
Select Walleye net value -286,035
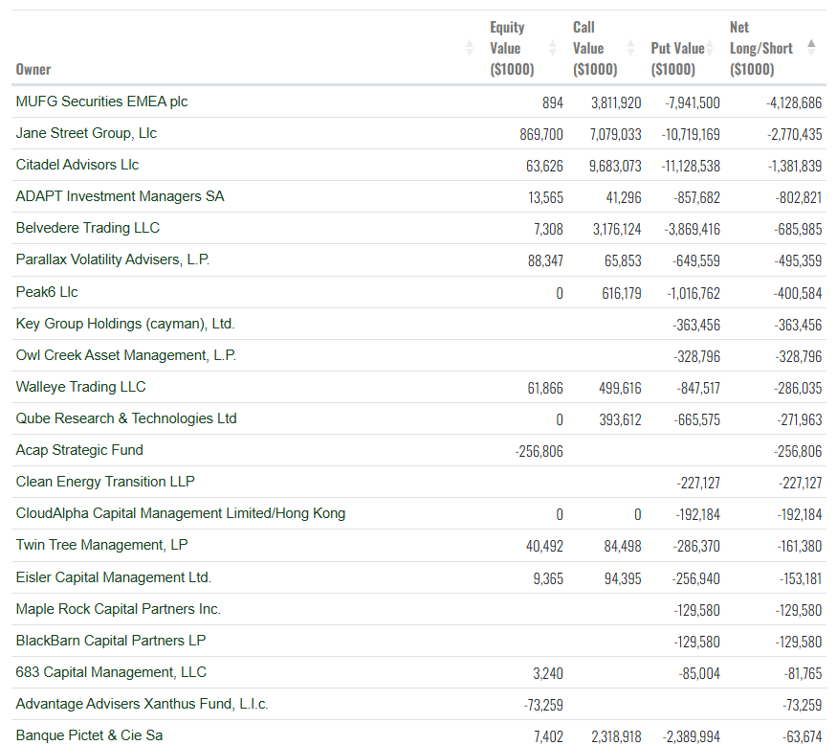pyautogui.click(x=798, y=388)
